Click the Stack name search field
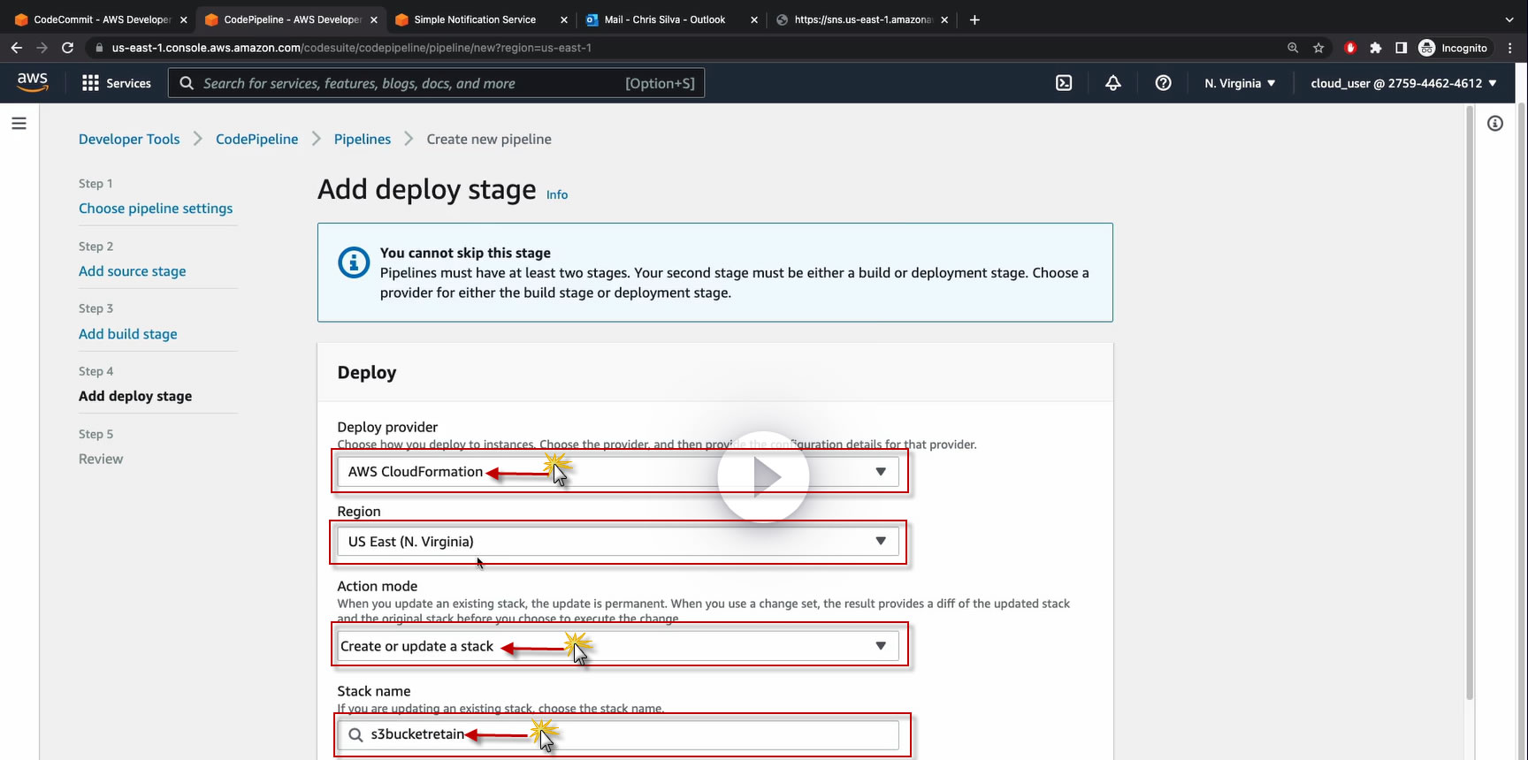Viewport: 1528px width, 760px height. tap(618, 734)
